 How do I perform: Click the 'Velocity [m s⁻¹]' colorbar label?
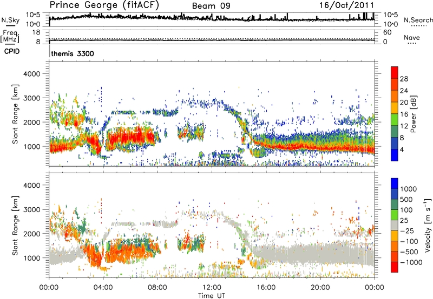[428, 225]
